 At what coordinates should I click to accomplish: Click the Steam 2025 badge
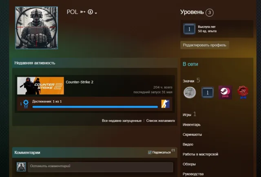point(225,93)
